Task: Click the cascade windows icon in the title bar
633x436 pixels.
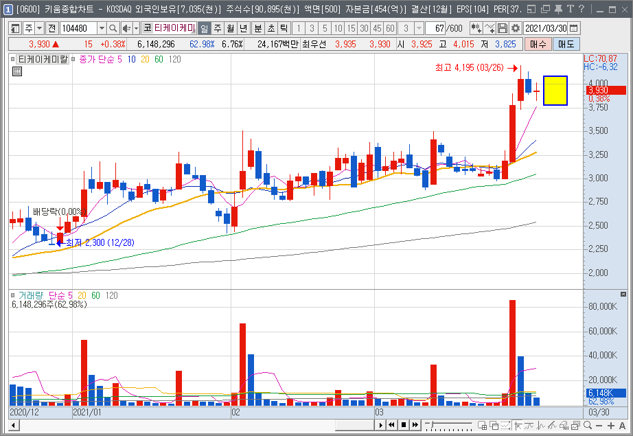Action: pos(545,9)
